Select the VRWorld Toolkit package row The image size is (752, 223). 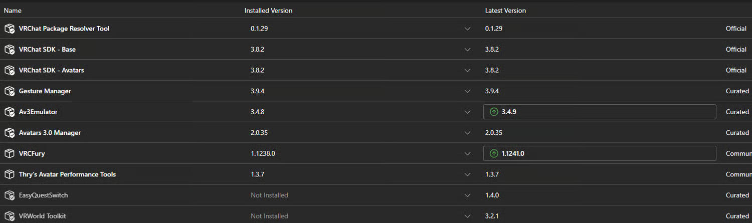[42, 216]
